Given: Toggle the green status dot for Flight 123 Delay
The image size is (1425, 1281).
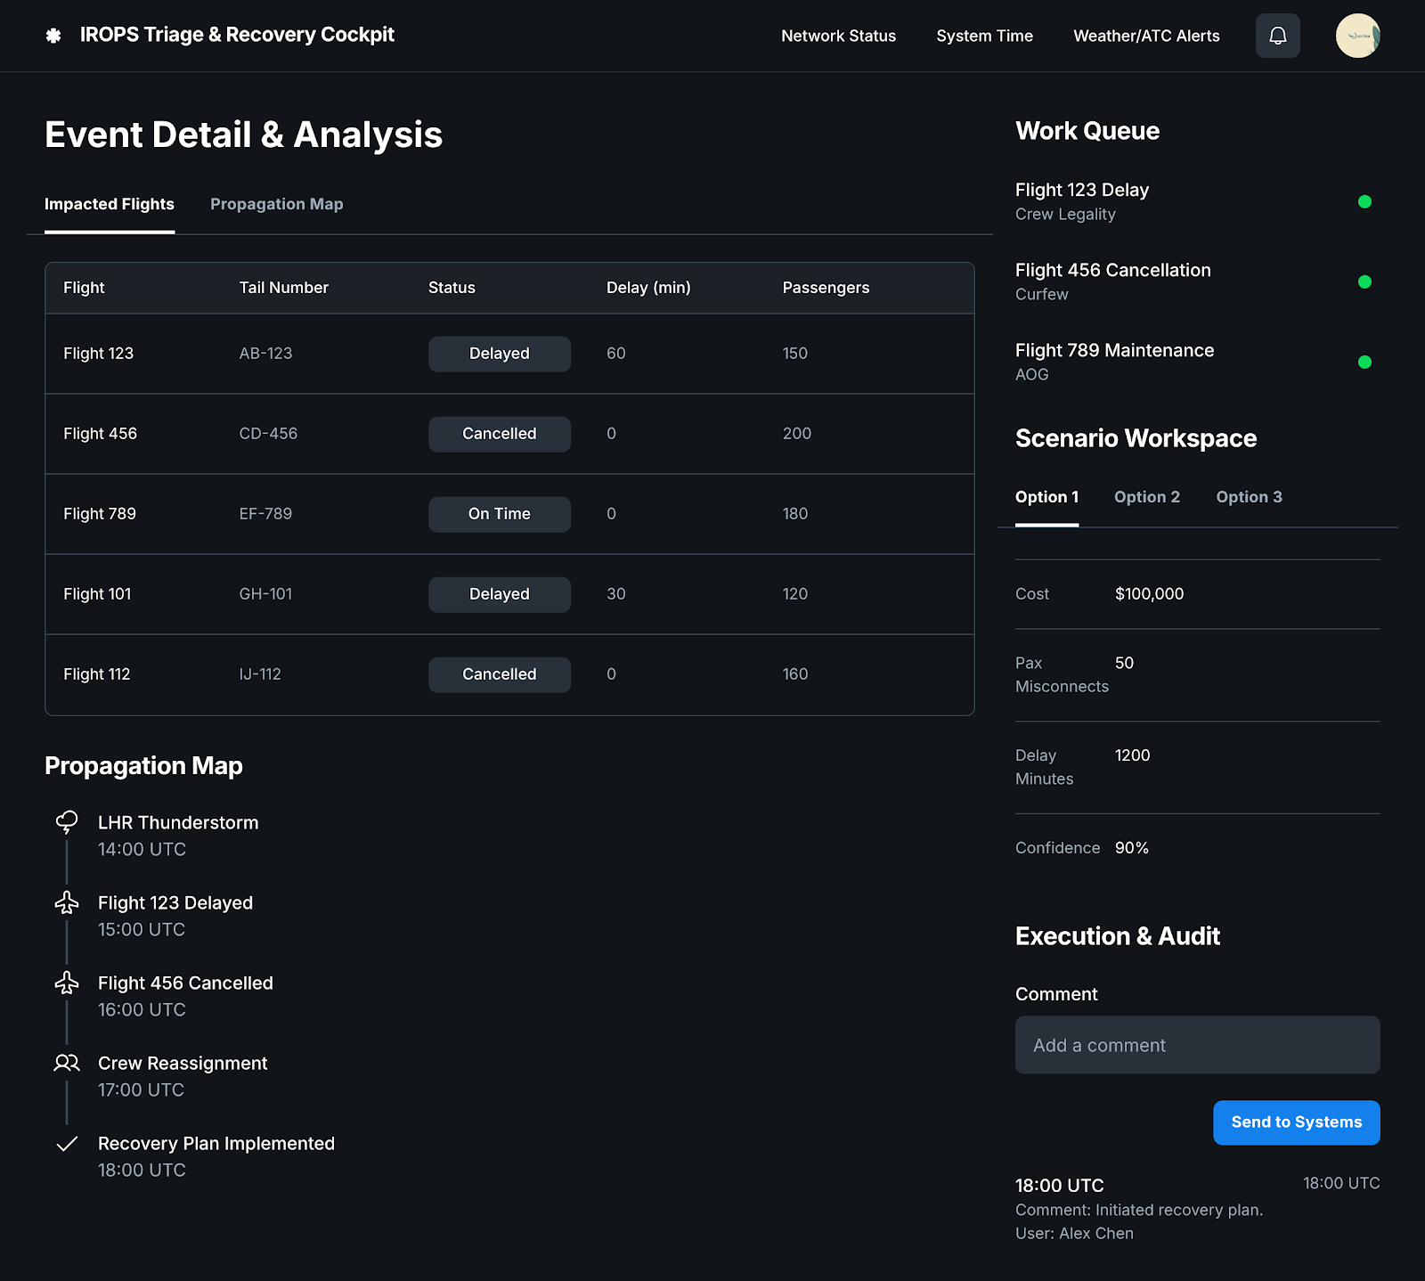Looking at the screenshot, I should coord(1365,201).
